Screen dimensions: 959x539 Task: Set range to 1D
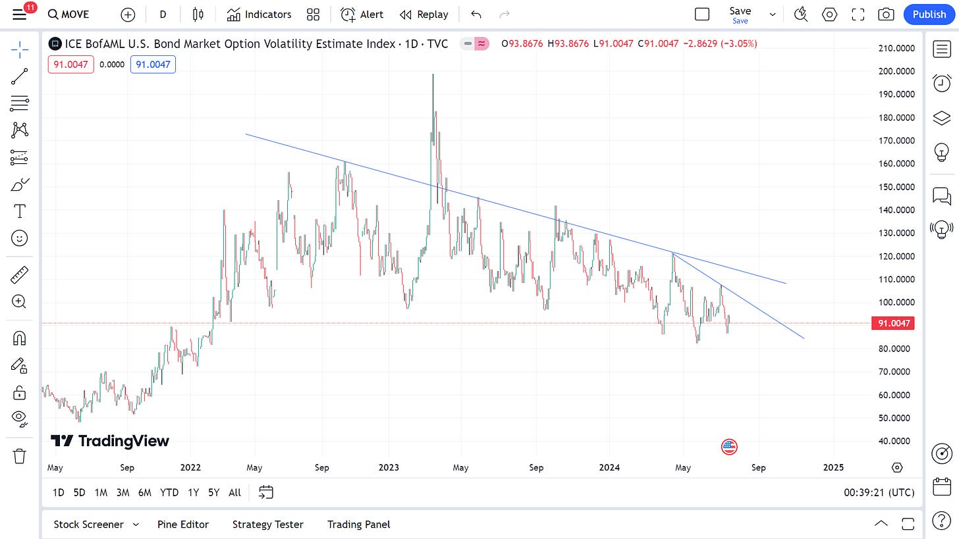pos(59,492)
